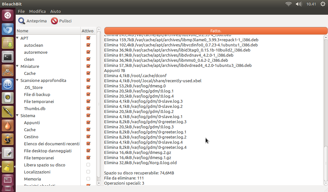Image resolution: width=328 pixels, height=192 pixels.
Task: Click log line recently-used.xbel
Action: pos(153,81)
